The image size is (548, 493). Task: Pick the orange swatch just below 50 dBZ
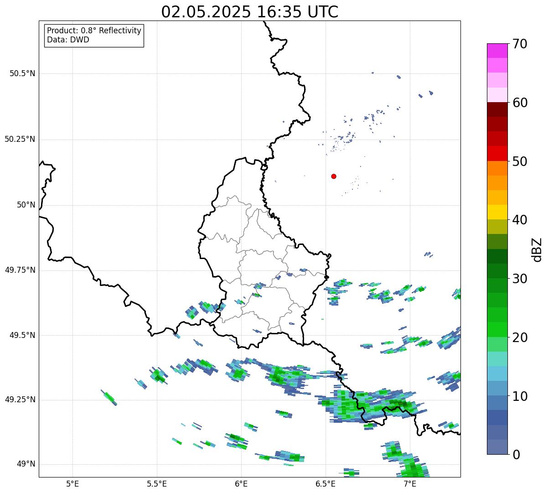pos(497,168)
